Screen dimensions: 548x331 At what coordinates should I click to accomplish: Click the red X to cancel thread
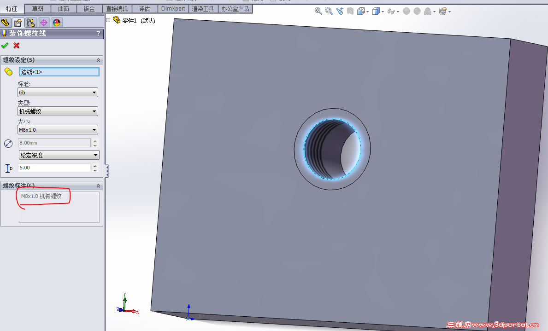[x=17, y=46]
